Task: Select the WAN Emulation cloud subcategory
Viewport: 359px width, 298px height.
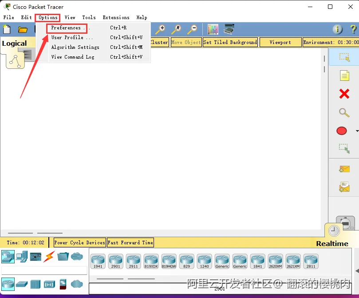Action: [x=77, y=284]
